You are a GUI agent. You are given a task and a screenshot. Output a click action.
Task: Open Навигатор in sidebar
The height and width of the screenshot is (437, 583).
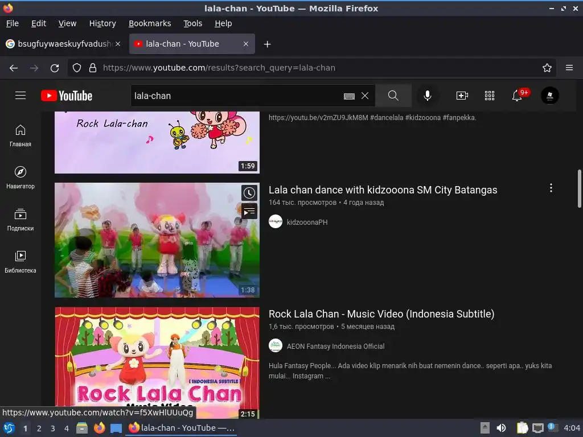click(20, 178)
